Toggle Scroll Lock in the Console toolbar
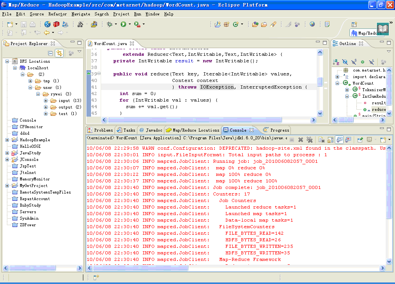 coord(329,139)
